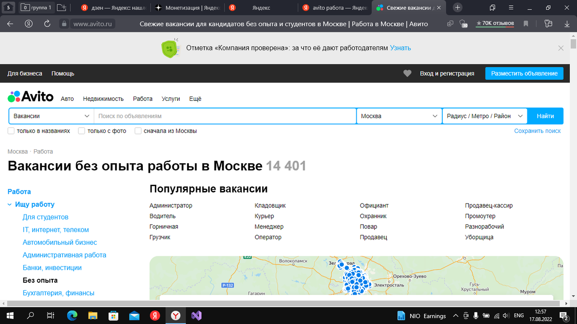Collapse the 'Ищу работу' section
Screen dimensions: 577x324
(10, 204)
